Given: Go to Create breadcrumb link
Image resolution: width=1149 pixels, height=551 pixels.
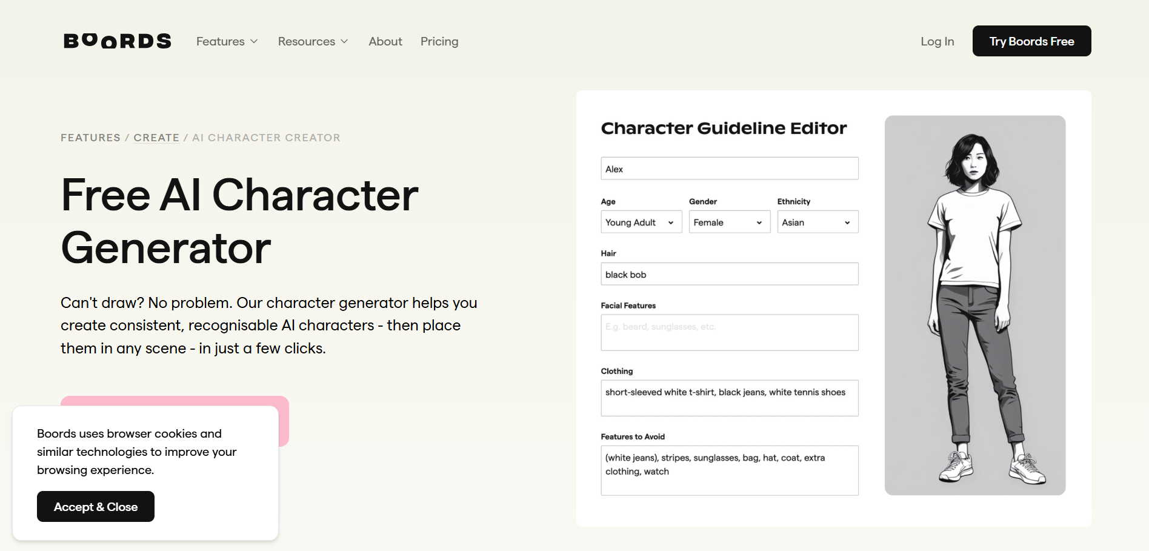Looking at the screenshot, I should 156,138.
